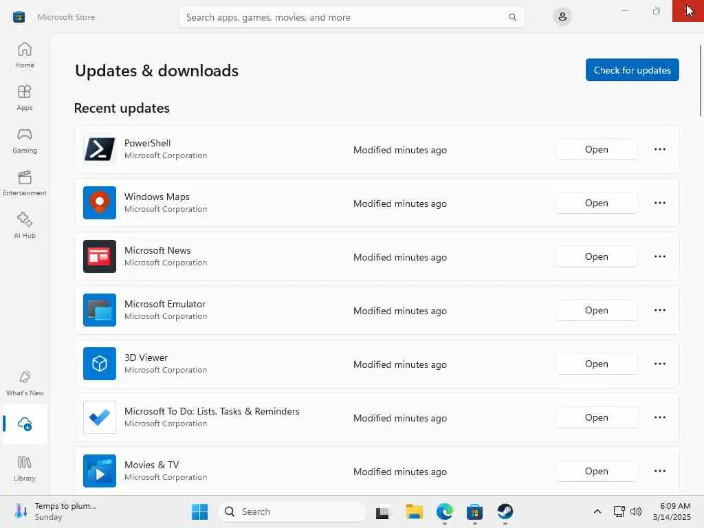
Task: Open Steam from taskbar
Action: click(505, 511)
